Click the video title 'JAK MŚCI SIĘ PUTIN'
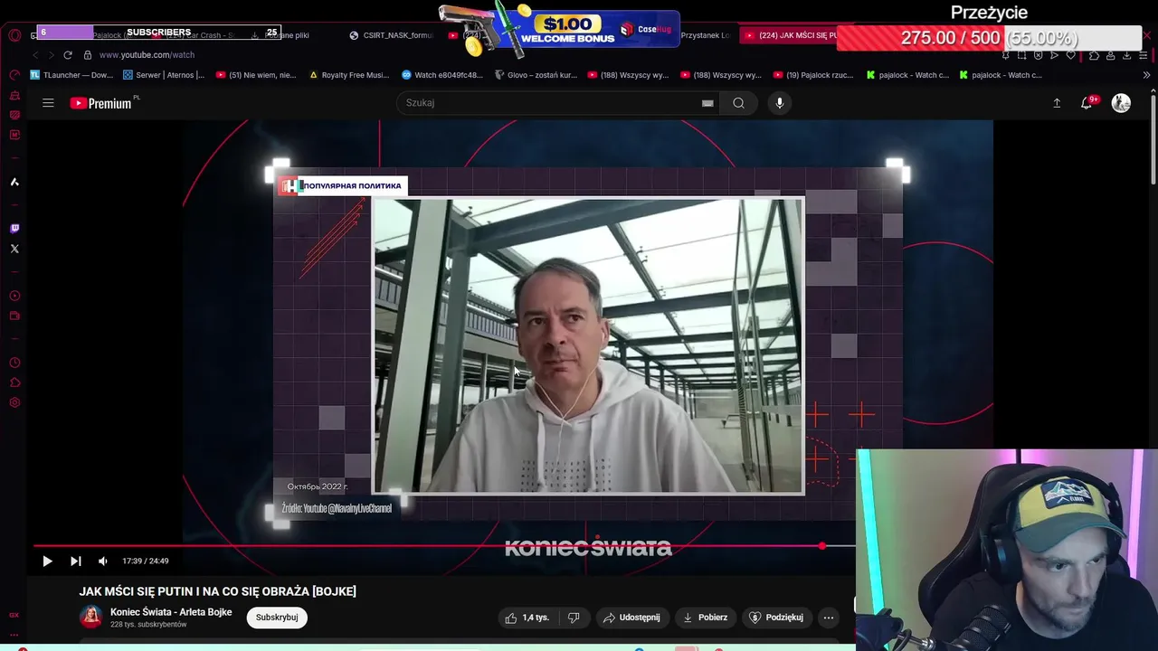The width and height of the screenshot is (1158, 651). [x=217, y=591]
